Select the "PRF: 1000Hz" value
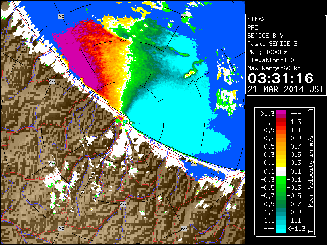The image size is (327, 245). [x=267, y=52]
